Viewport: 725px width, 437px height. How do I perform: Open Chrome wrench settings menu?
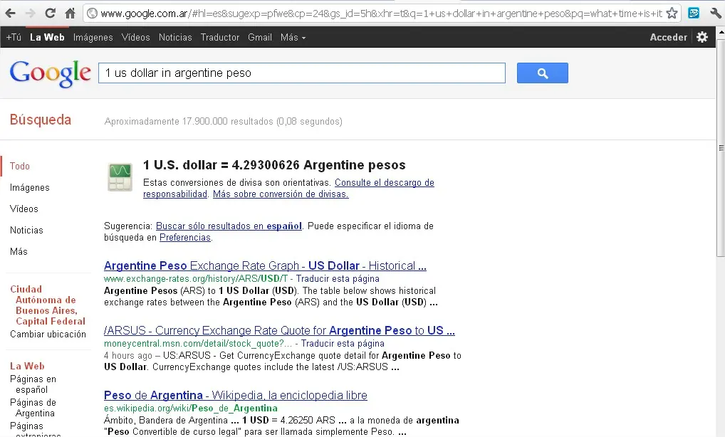click(x=715, y=14)
